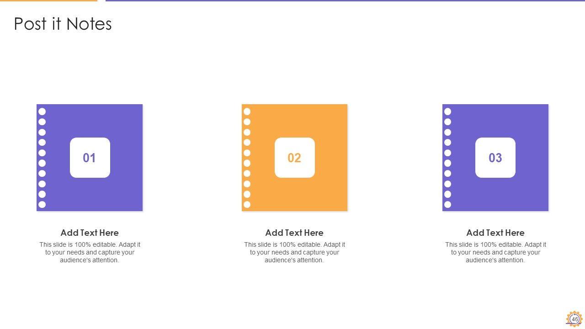Click the gear icon with slide number 46

click(574, 318)
